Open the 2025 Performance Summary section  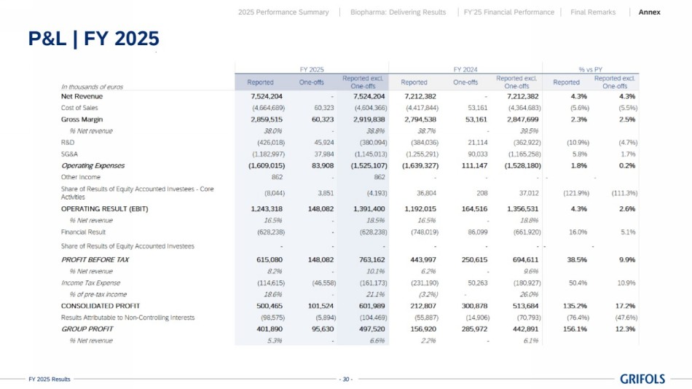click(x=283, y=12)
